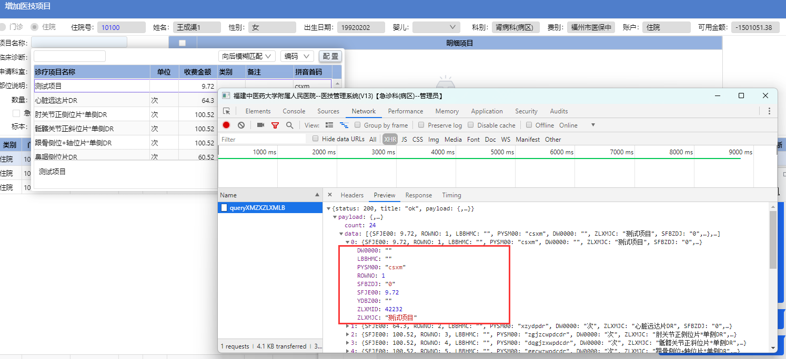Click the 拼音首码 column header

pyautogui.click(x=313, y=72)
